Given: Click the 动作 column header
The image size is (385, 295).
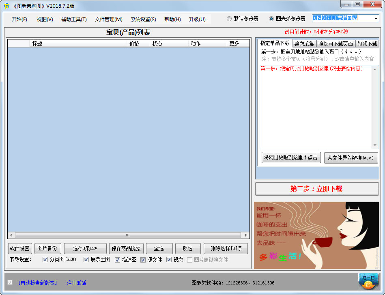Looking at the screenshot, I should [207, 43].
